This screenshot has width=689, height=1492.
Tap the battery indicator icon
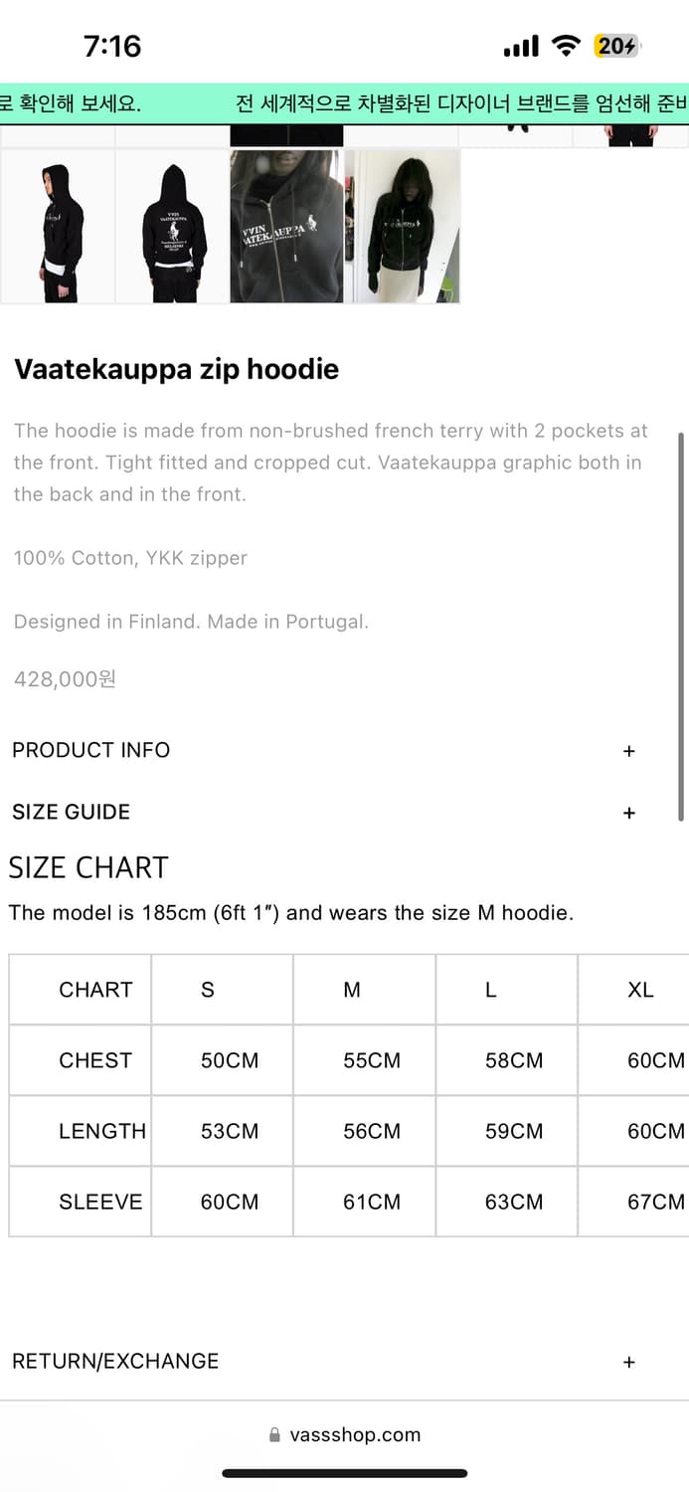coord(617,46)
